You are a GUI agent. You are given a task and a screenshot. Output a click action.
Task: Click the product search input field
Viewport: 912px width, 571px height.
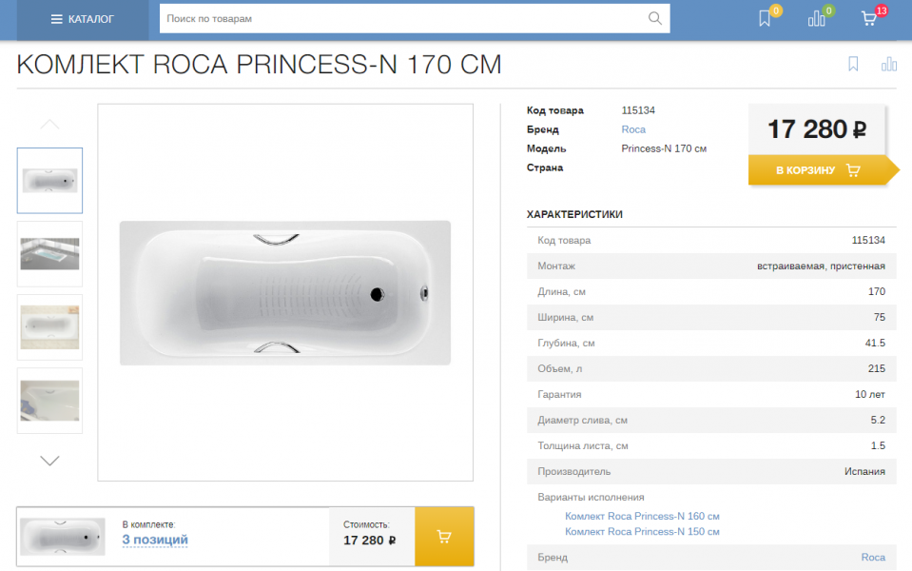(399, 18)
